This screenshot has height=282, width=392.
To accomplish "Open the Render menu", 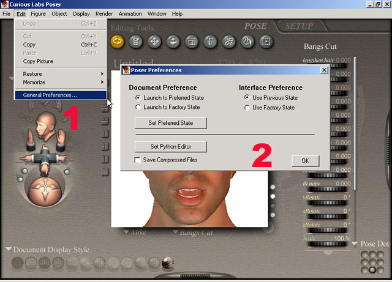I will 104,13.
